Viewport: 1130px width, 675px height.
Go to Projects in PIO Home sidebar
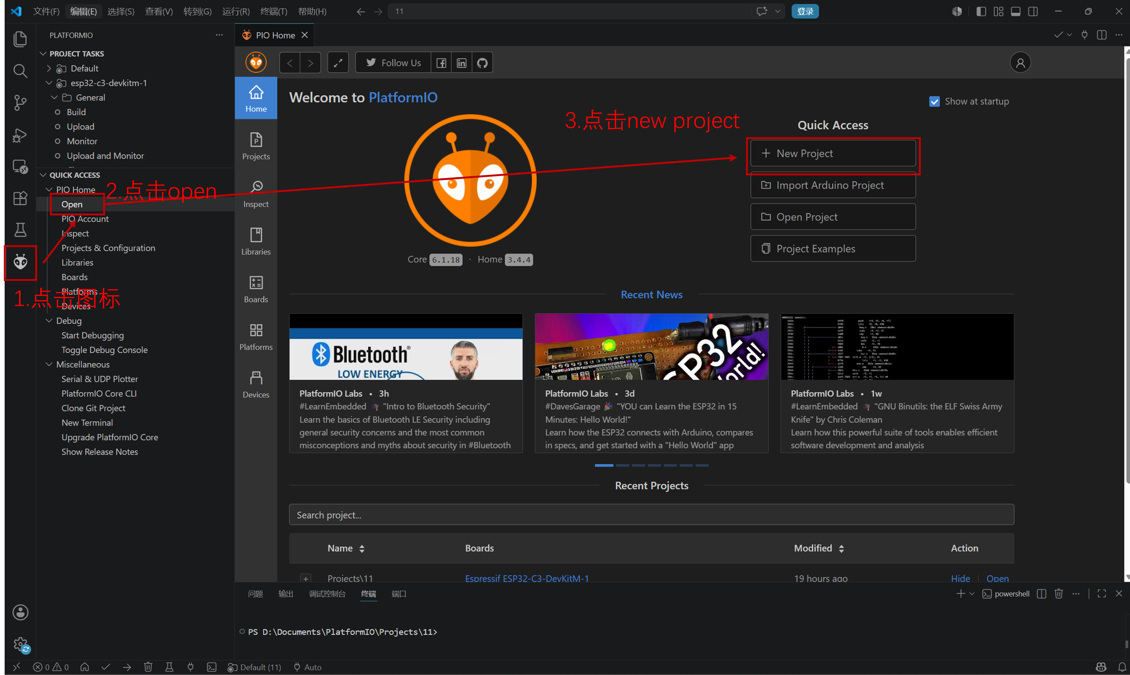click(256, 146)
